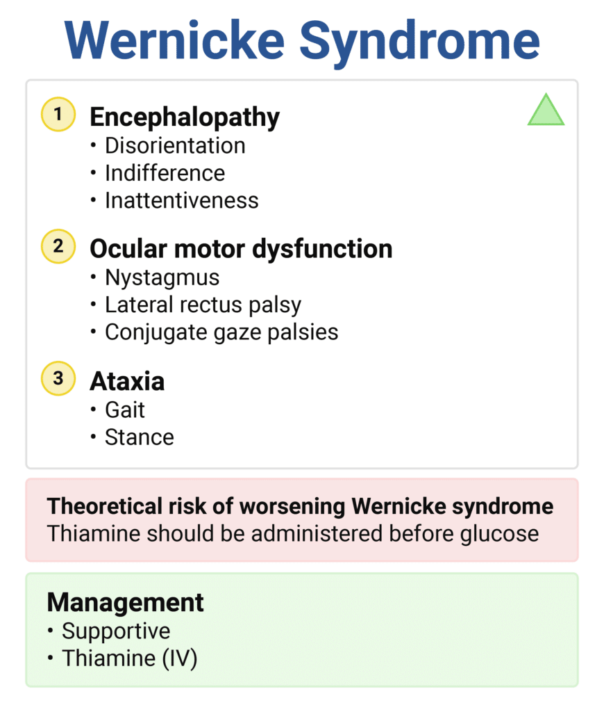The image size is (604, 712).
Task: Click Lateral rectus palsy text
Action: tap(203, 305)
